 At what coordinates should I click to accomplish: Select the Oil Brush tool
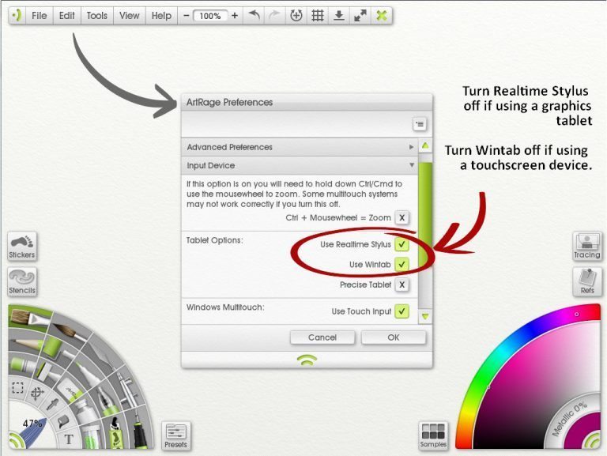pos(29,318)
